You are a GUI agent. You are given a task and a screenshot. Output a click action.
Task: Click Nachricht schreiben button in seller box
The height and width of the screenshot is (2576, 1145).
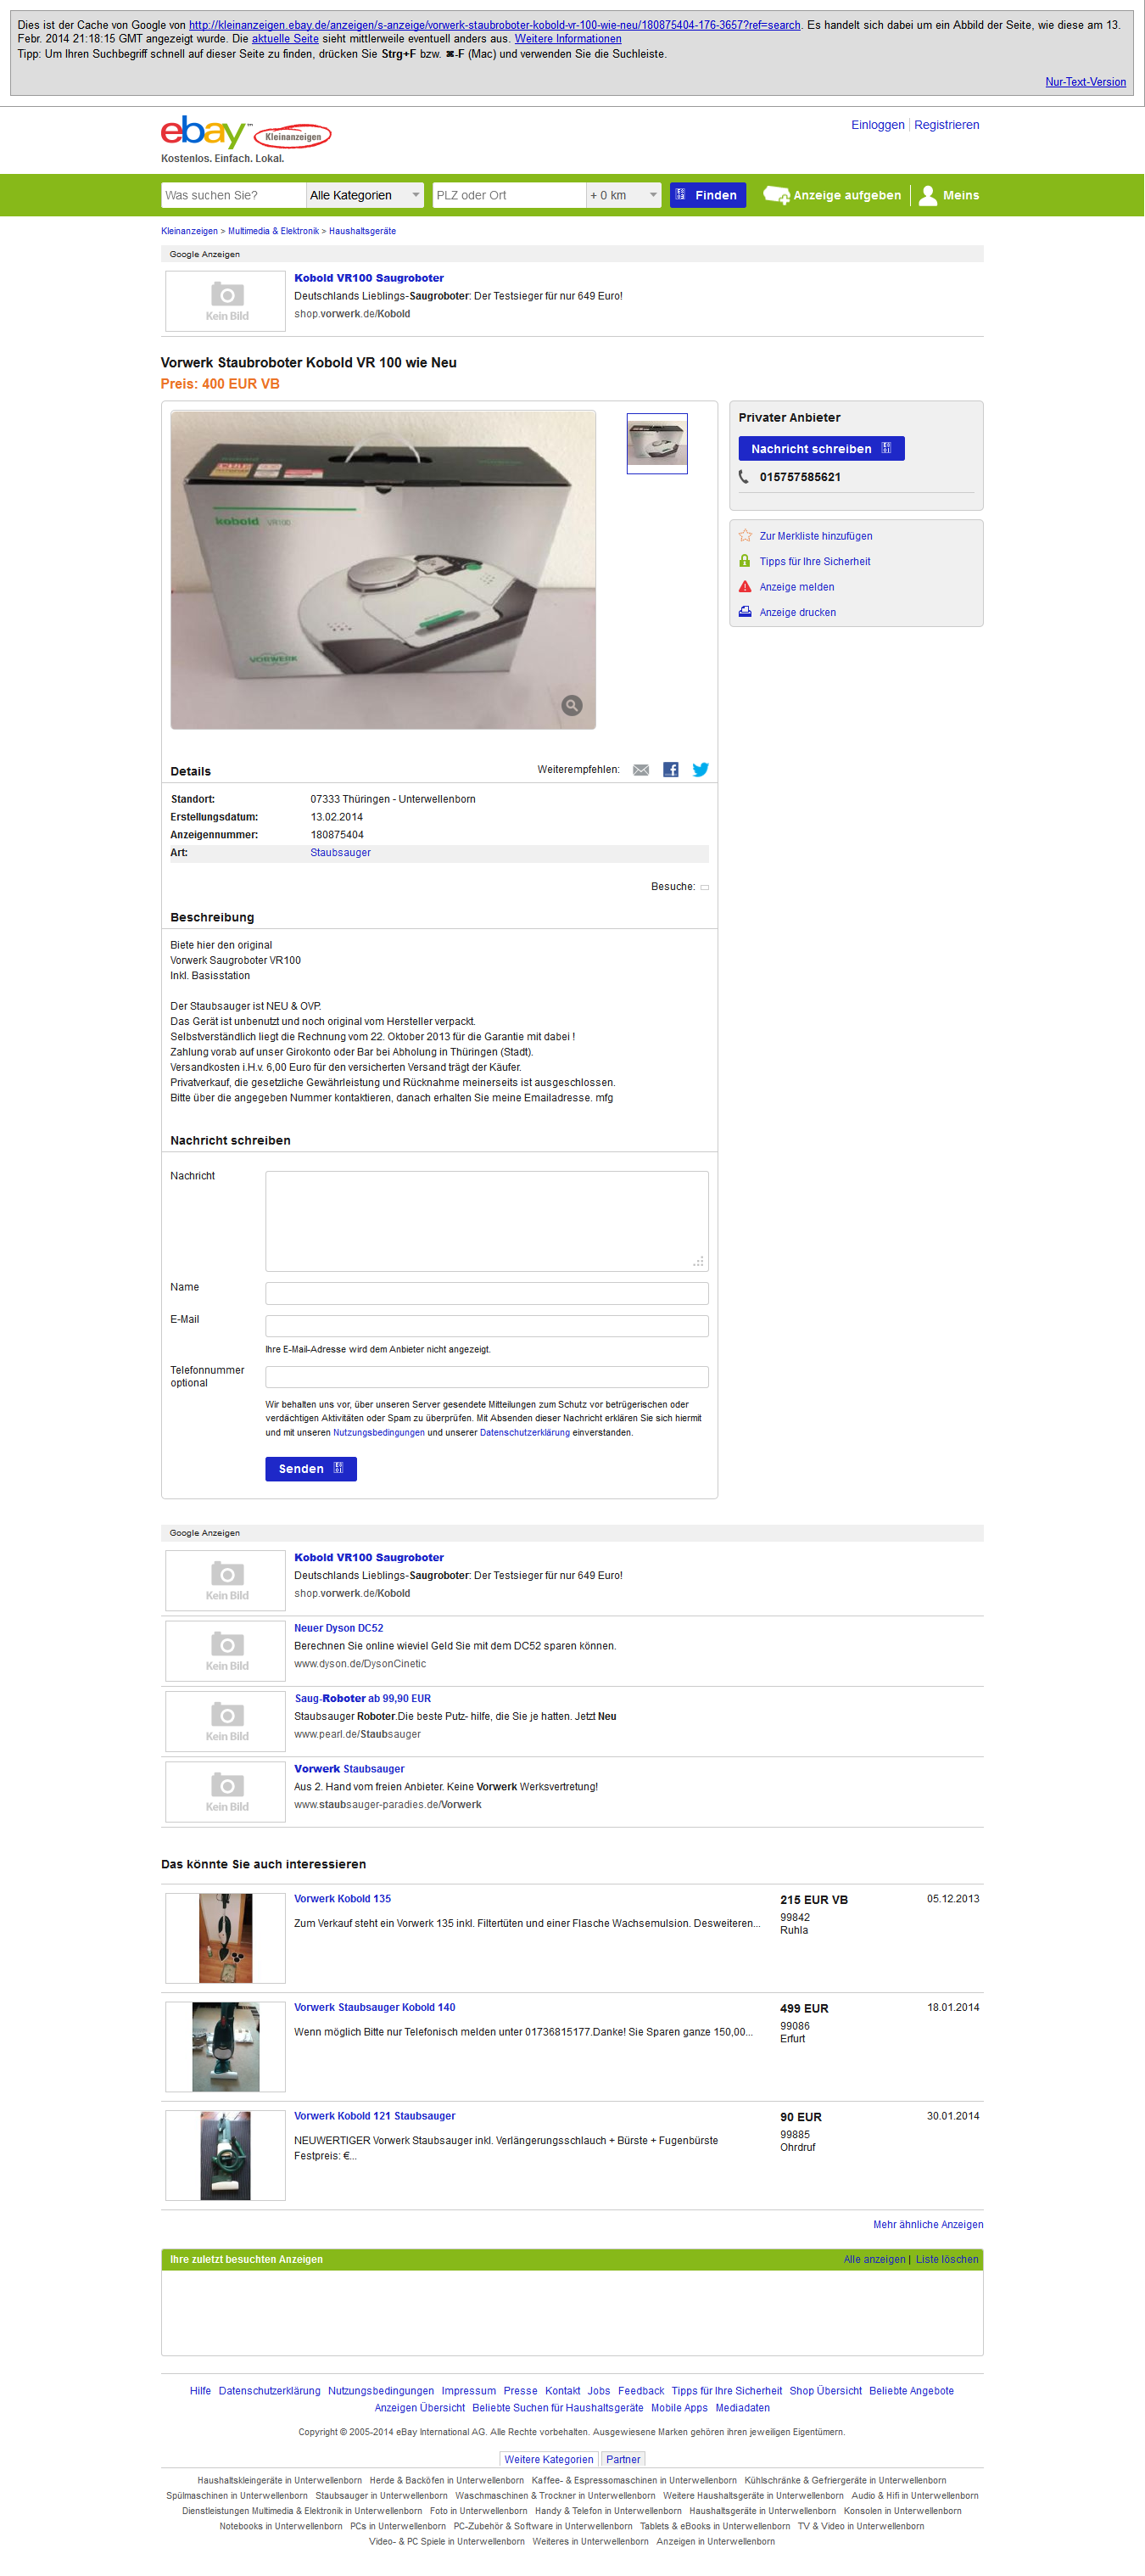click(x=821, y=449)
